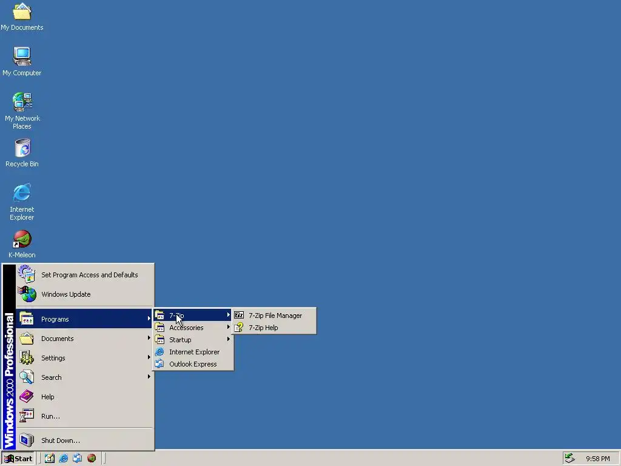621x466 pixels.
Task: Click the Documents folder icon in Start menu
Action: 27,338
